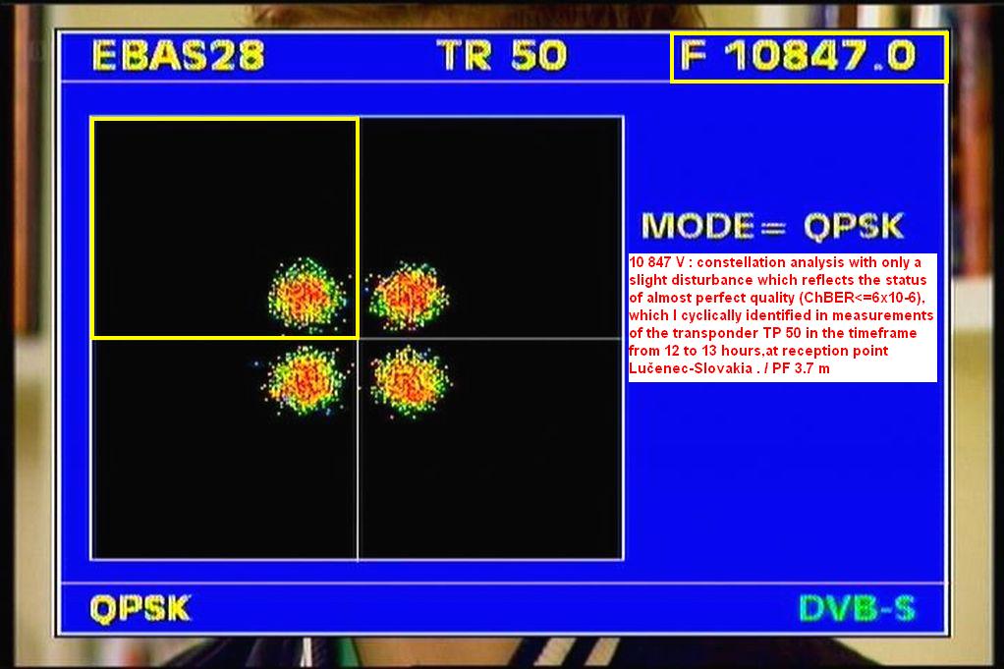Screen dimensions: 1004x669
Task: Click the center crossing of constellation axes
Action: (358, 339)
